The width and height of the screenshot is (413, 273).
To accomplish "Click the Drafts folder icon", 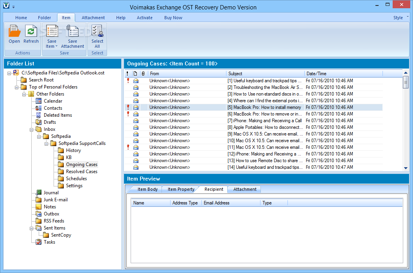I will click(x=38, y=122).
